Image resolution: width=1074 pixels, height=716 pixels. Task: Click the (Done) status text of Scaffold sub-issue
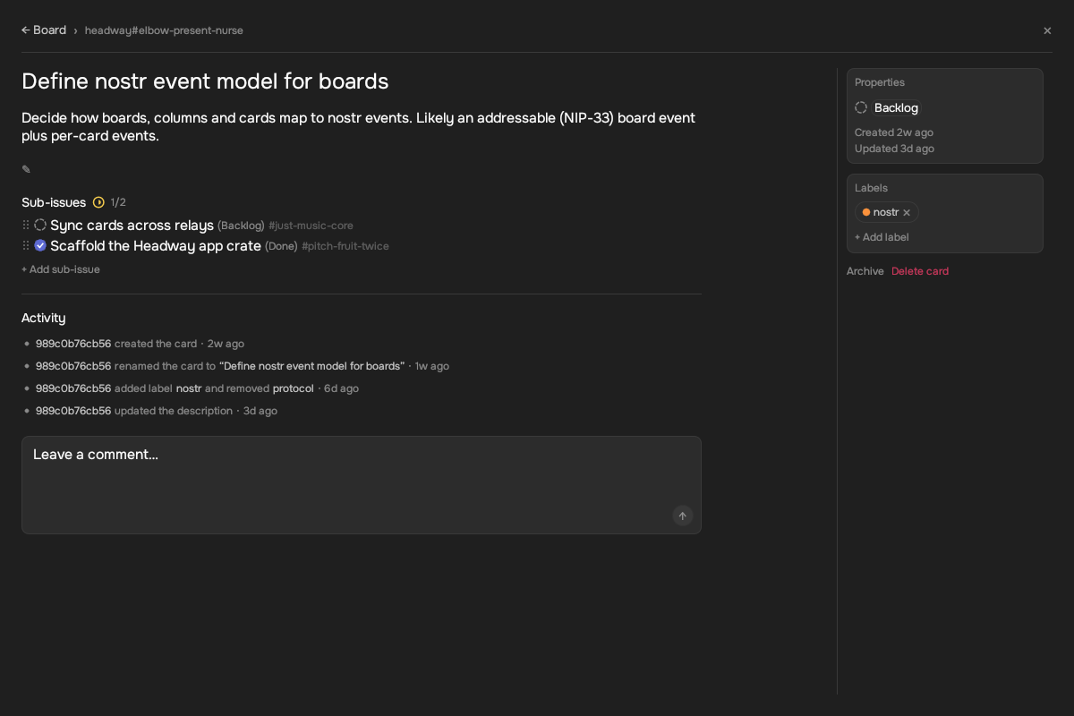coord(281,246)
